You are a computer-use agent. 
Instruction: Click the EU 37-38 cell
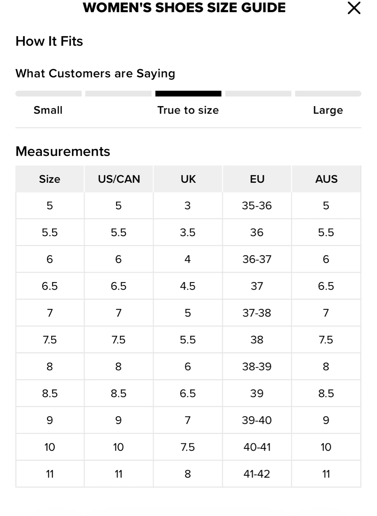(257, 313)
